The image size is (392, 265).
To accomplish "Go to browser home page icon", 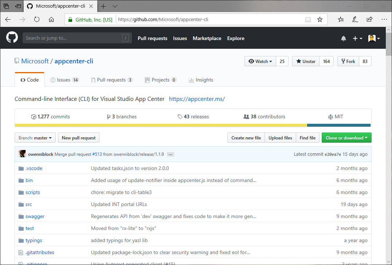I will 51,20.
